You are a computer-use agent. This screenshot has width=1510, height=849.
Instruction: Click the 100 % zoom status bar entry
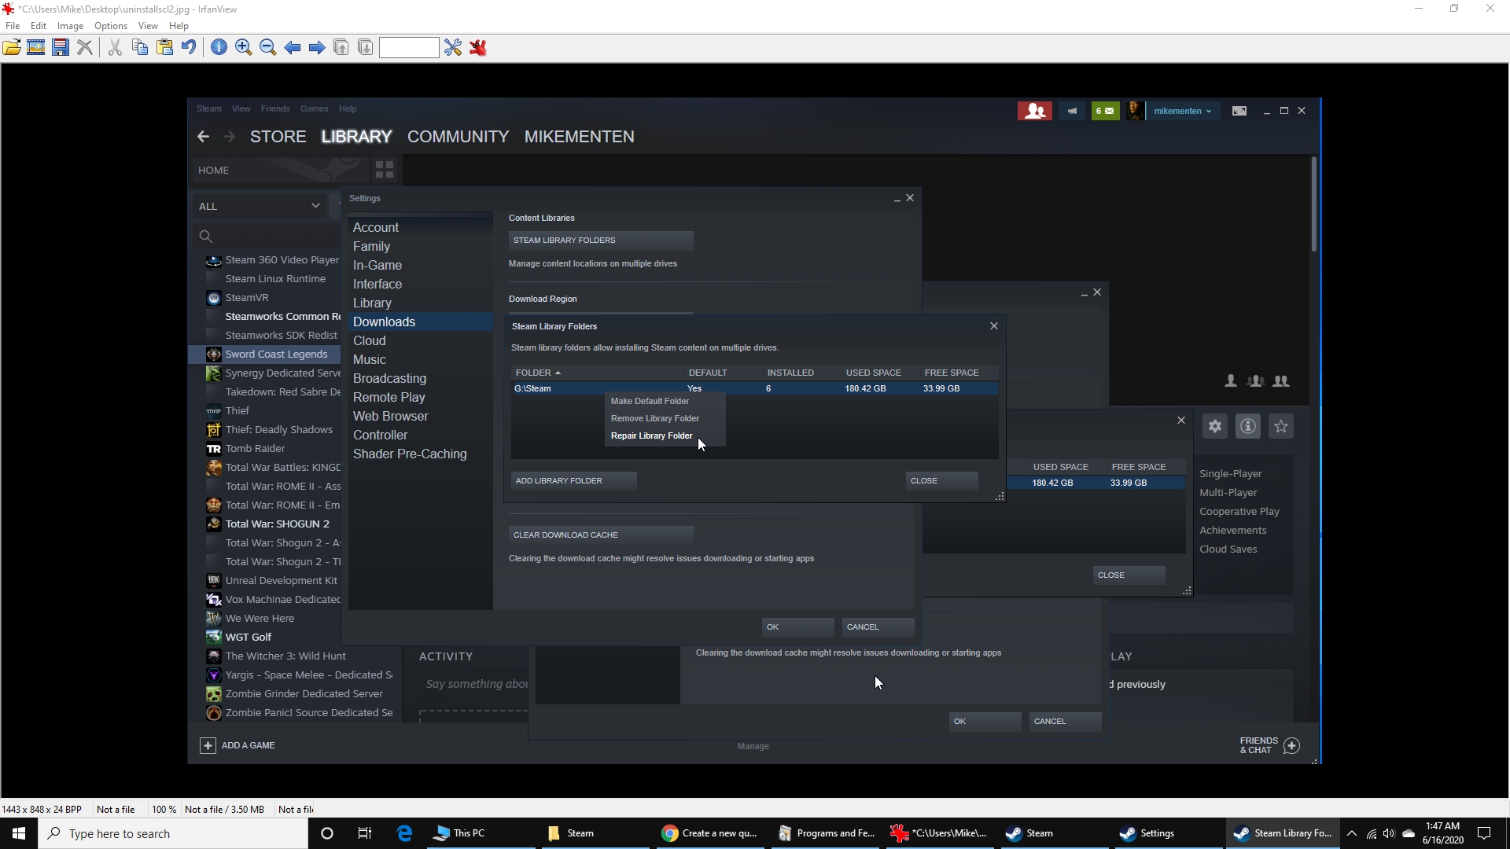click(164, 810)
